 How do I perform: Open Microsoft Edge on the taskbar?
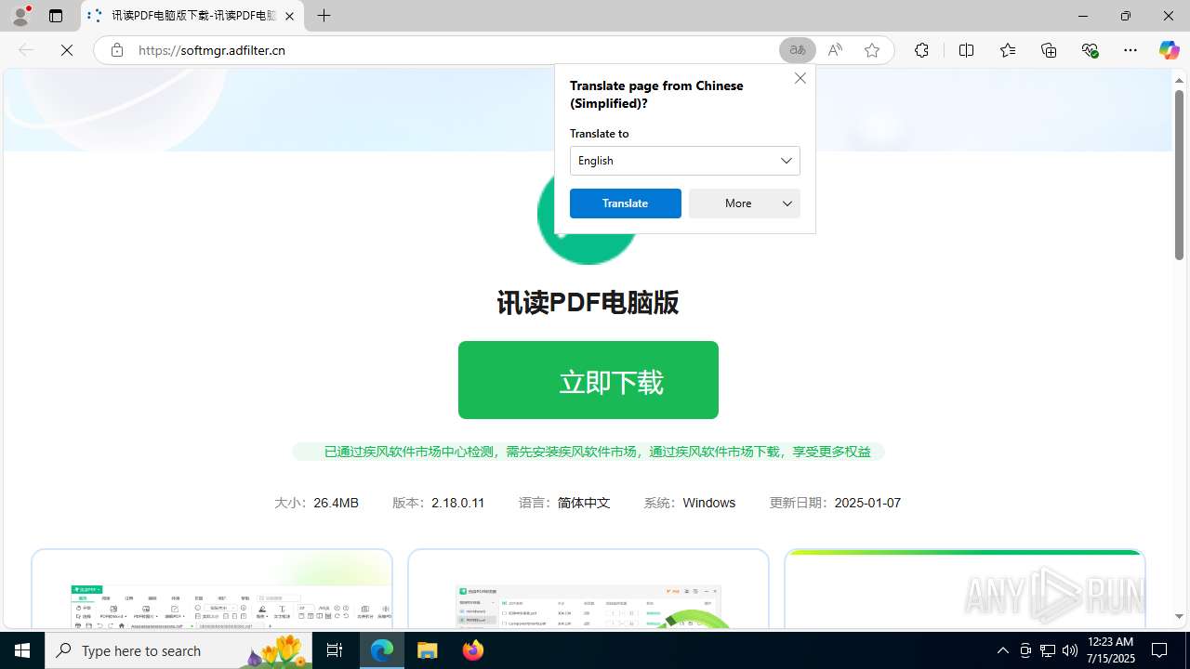click(382, 650)
